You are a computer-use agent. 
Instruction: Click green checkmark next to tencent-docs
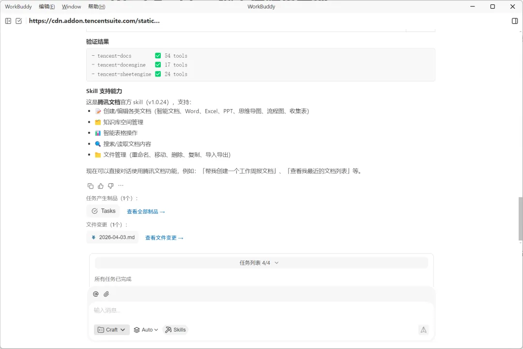(x=158, y=55)
